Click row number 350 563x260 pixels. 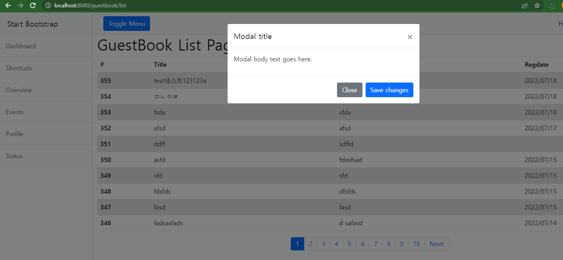(106, 160)
